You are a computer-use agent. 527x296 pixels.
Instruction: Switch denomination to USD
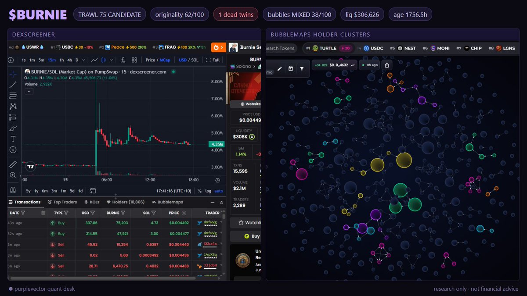point(182,60)
